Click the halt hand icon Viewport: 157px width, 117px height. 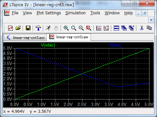[56, 28]
